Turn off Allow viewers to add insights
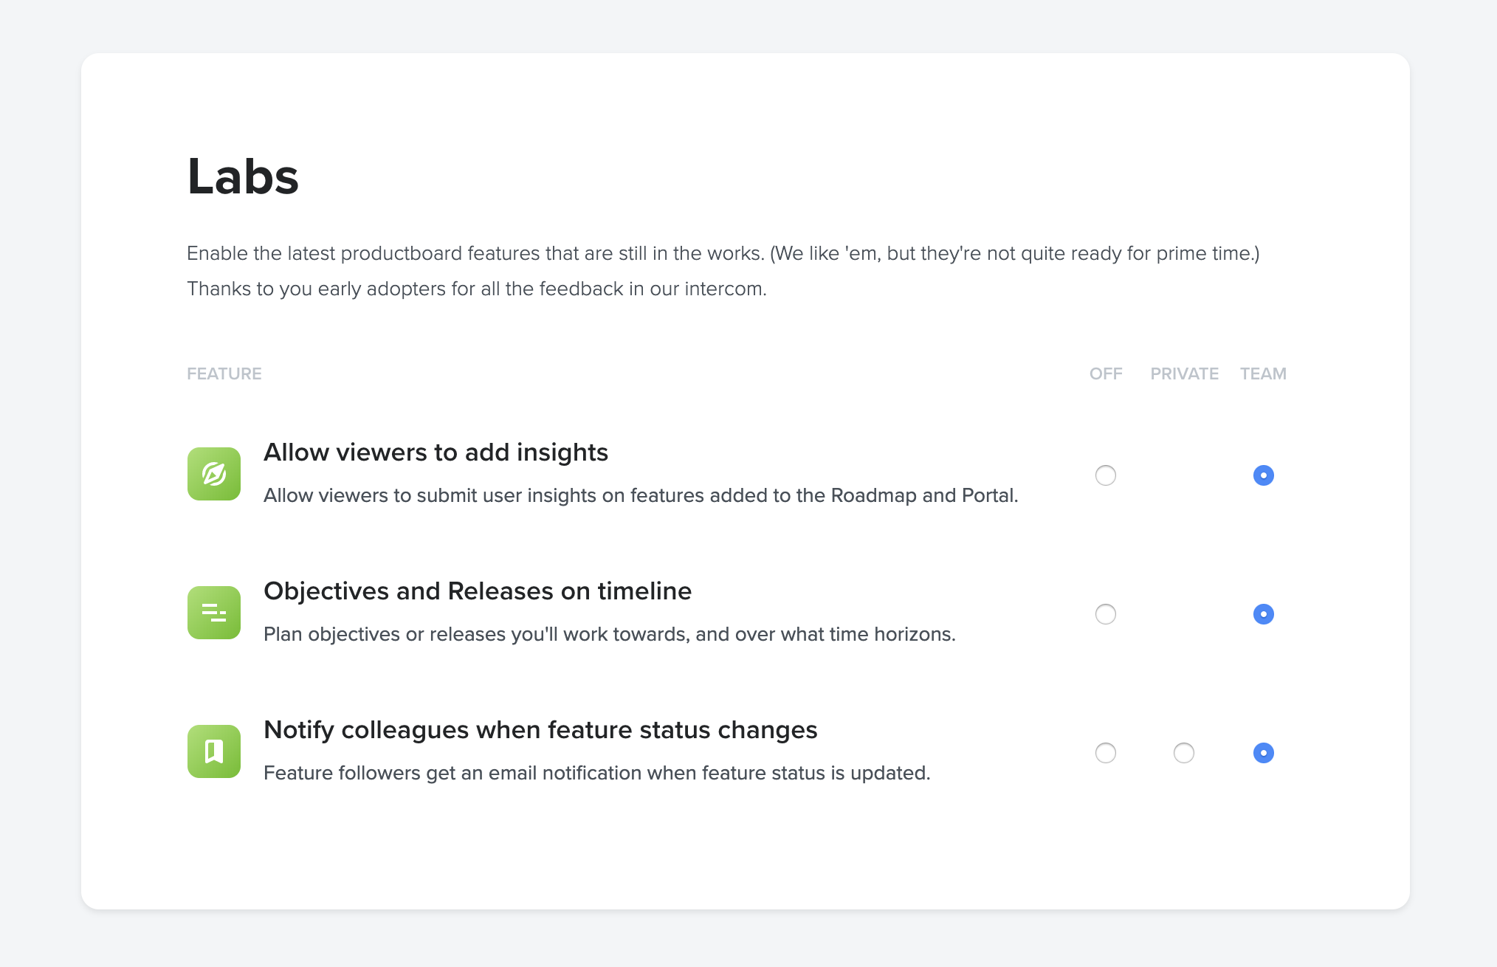This screenshot has height=967, width=1497. [x=1106, y=475]
